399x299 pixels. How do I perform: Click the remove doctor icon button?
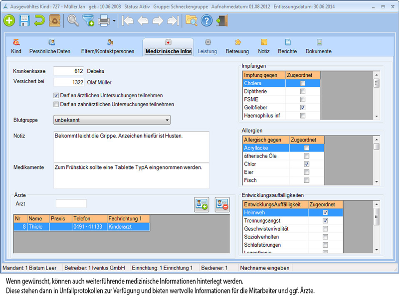click(222, 205)
